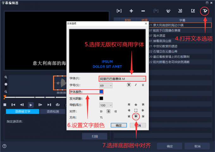Close the text options dialog
The image size is (215, 152).
(146, 24)
